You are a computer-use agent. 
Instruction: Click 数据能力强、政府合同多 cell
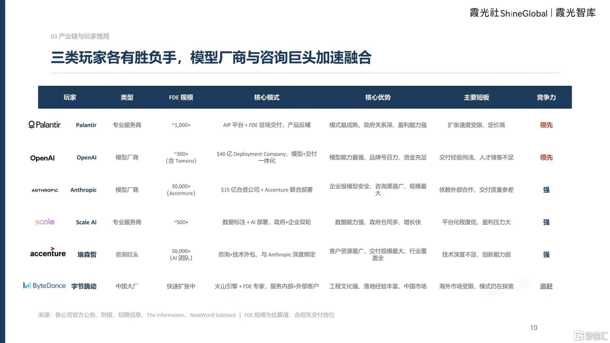click(378, 222)
